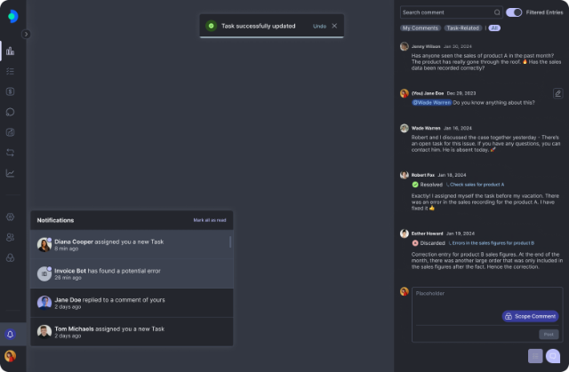The image size is (569, 372).
Task: Open Diana Cooper's new task notification
Action: [132, 244]
